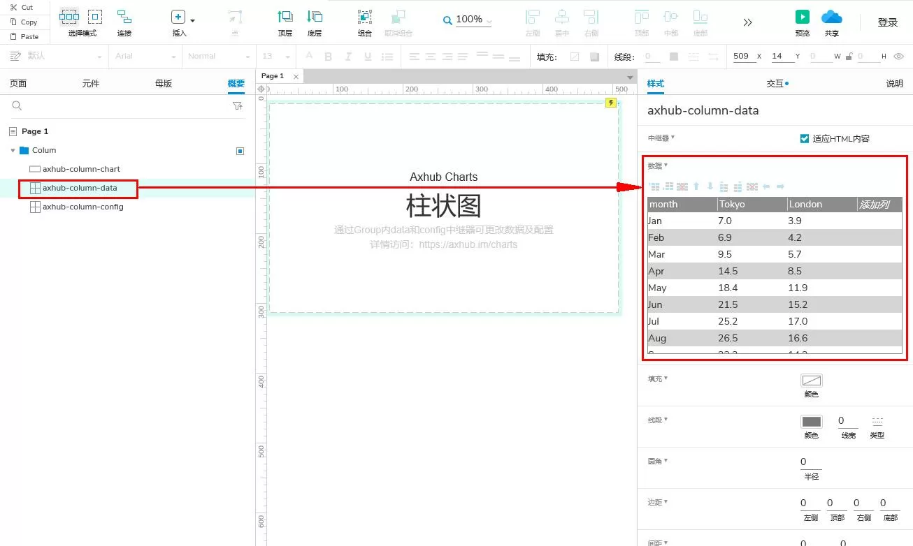Image resolution: width=913 pixels, height=546 pixels.
Task: Open the cloud Share (共享) icon
Action: (831, 17)
